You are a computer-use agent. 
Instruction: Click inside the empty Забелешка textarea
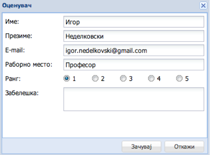[134, 99]
